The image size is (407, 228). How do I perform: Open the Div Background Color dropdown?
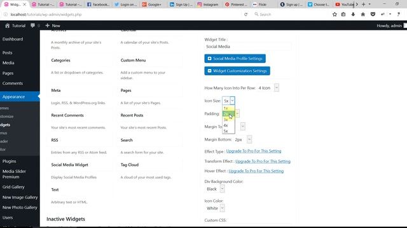coord(215,189)
